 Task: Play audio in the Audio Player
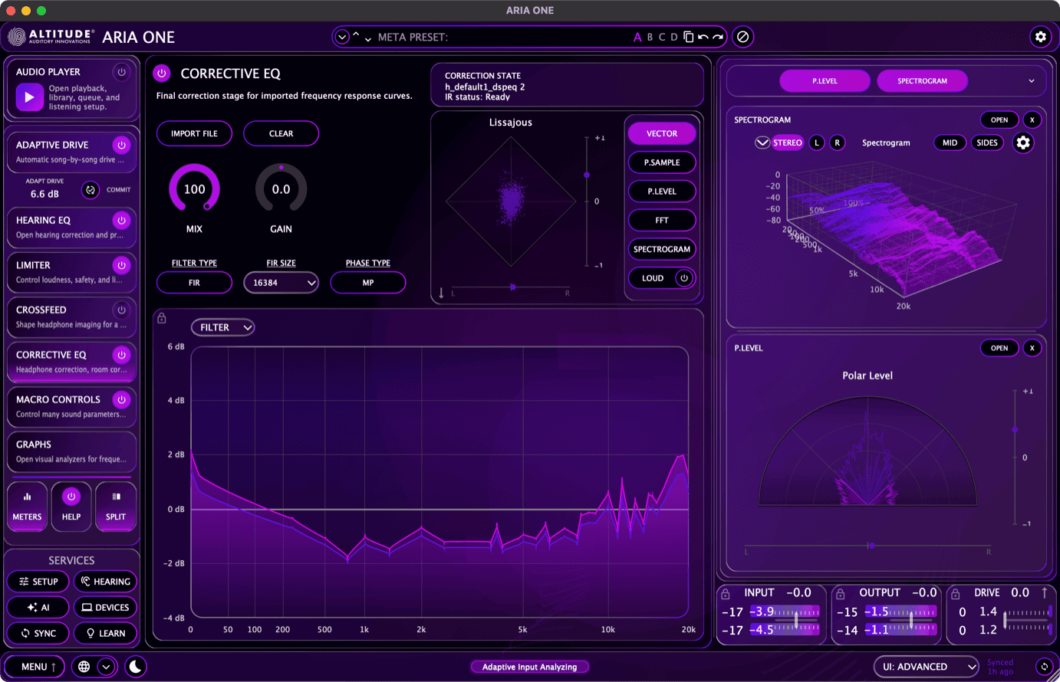(29, 97)
